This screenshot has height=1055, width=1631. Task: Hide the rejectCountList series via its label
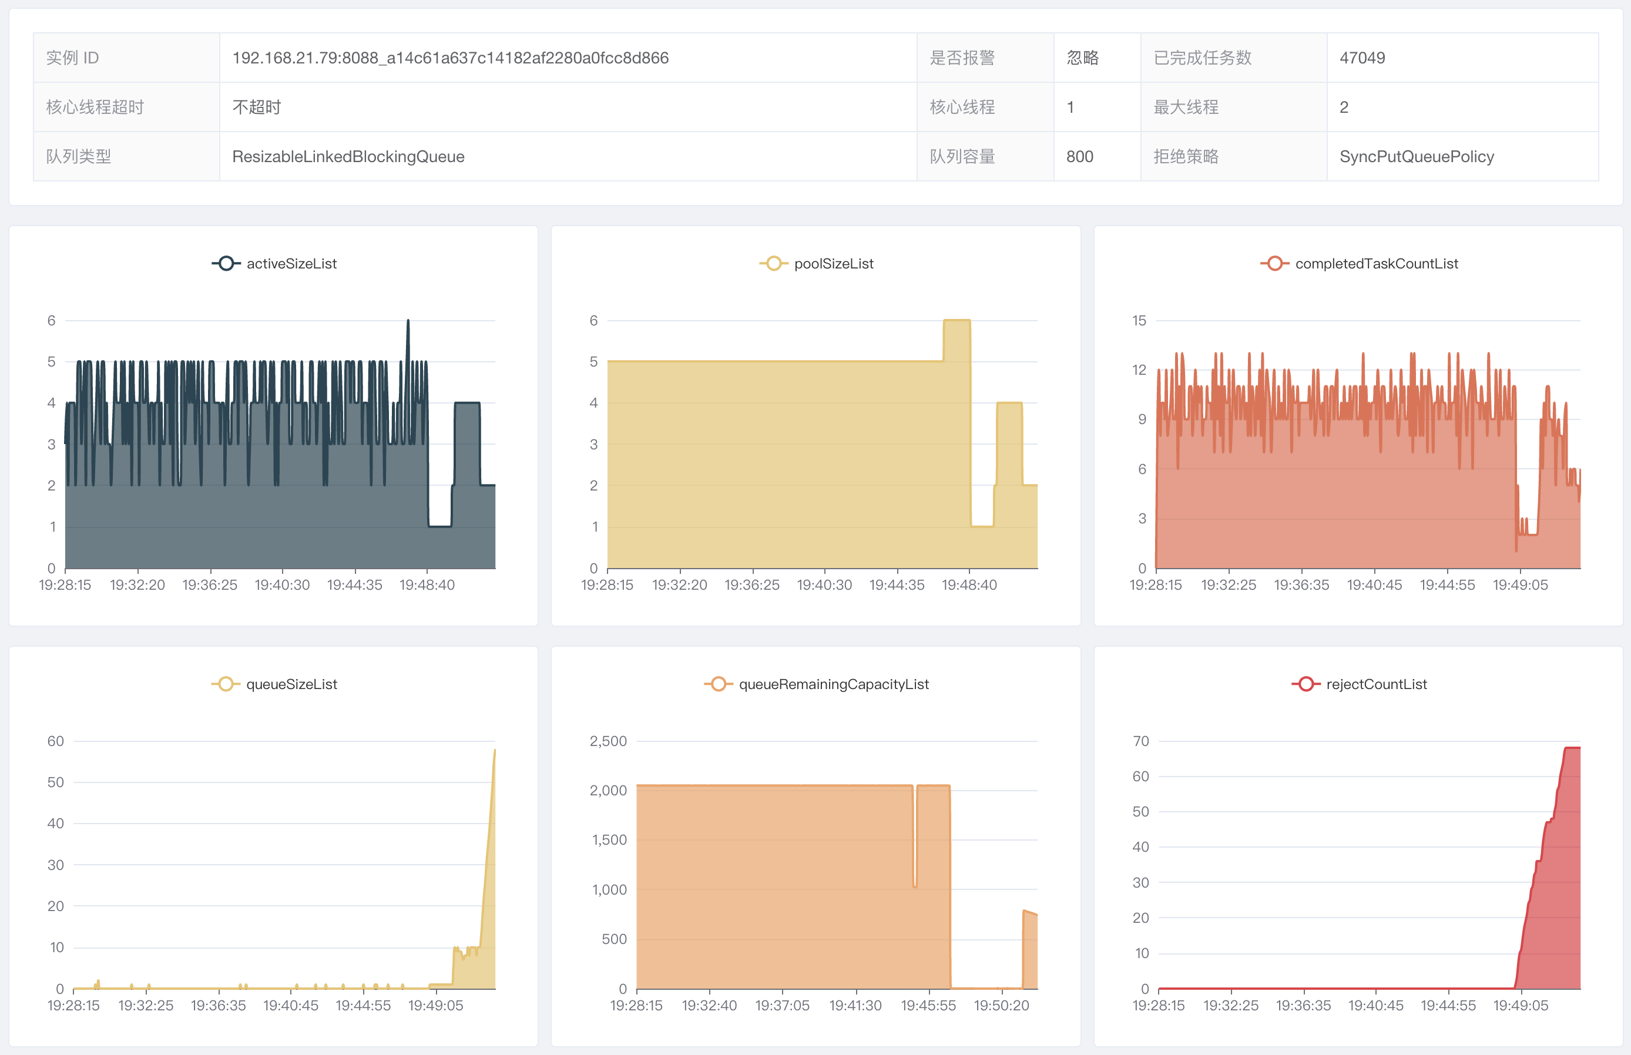point(1376,684)
